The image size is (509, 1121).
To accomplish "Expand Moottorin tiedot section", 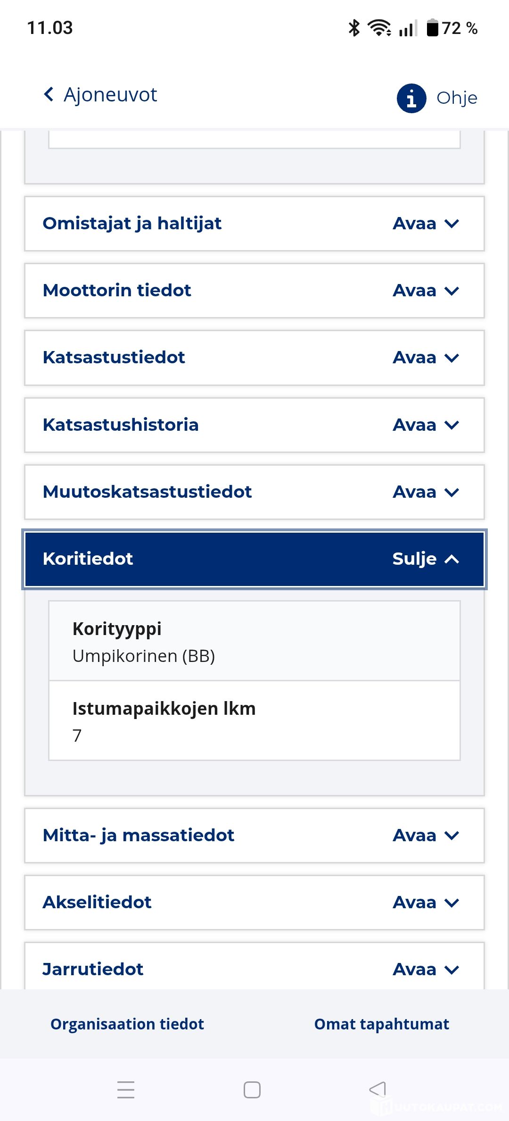I will click(254, 291).
